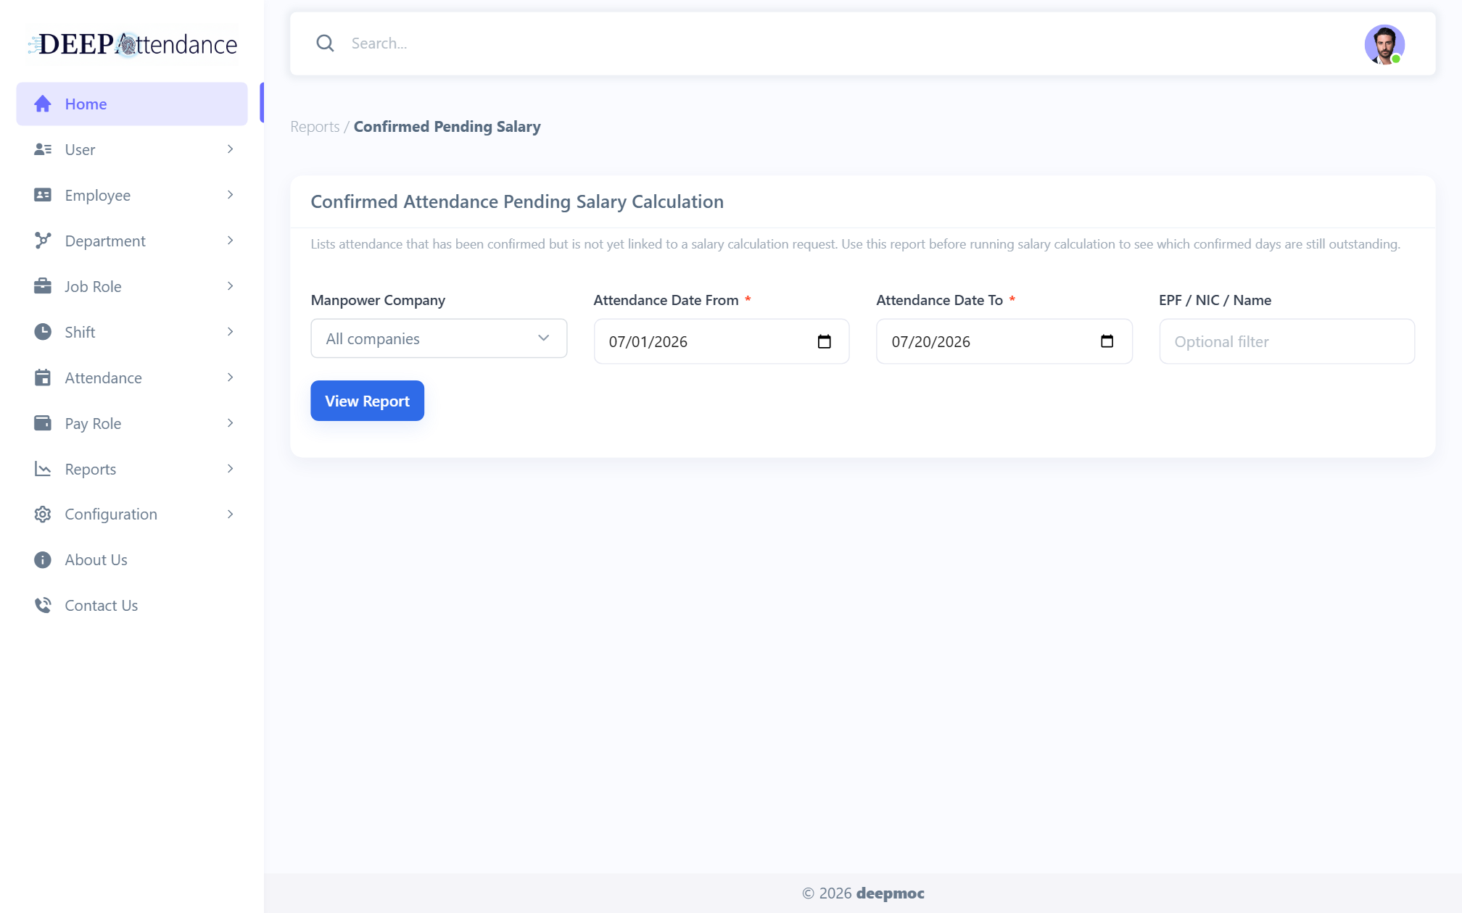Viewport: 1462px width, 913px height.
Task: Expand the Reports menu chevron
Action: (x=231, y=469)
